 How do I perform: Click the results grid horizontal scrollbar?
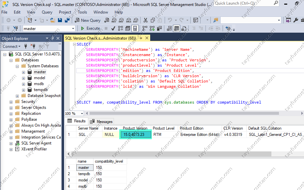tap(171, 154)
